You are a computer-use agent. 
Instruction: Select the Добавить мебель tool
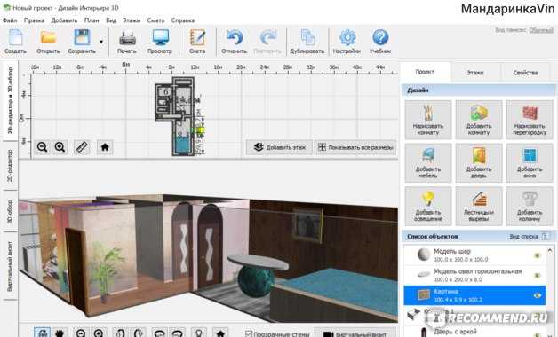(x=428, y=162)
